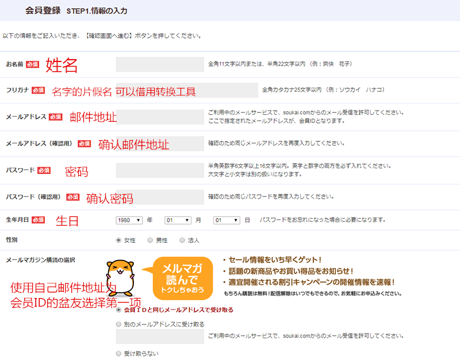Open the birth year dropdown showing 1980
This screenshot has height=360, width=460.
coord(129,220)
